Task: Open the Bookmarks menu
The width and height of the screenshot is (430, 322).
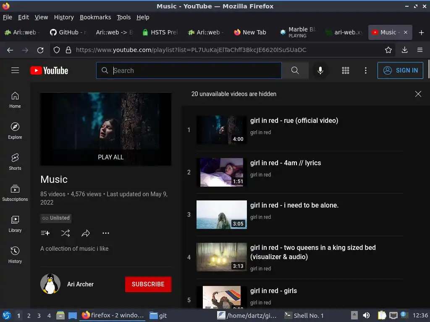Action: click(x=95, y=17)
